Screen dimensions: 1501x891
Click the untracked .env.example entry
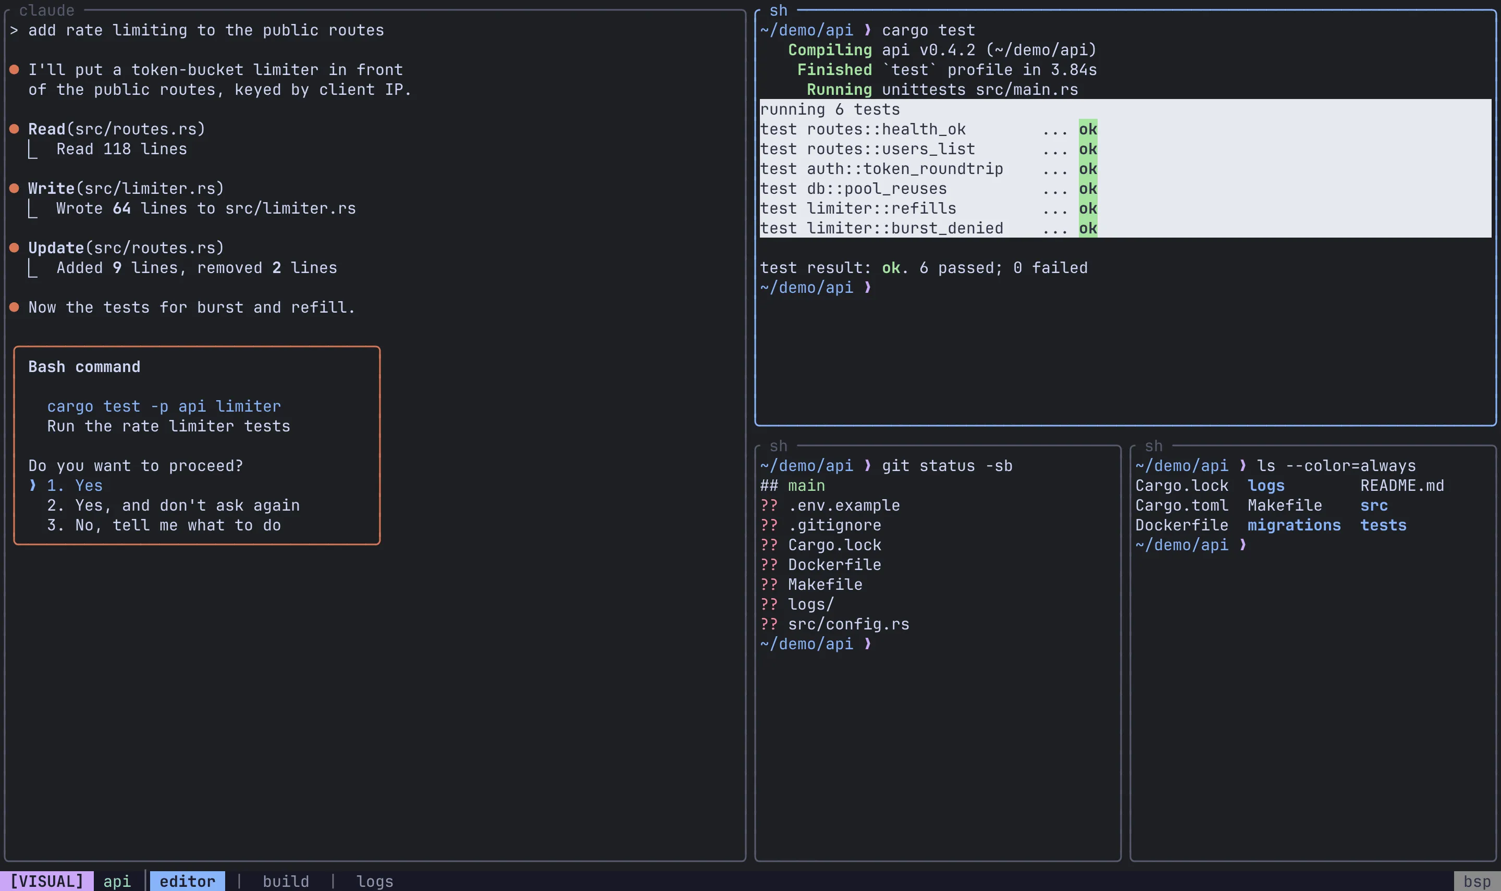(830, 505)
